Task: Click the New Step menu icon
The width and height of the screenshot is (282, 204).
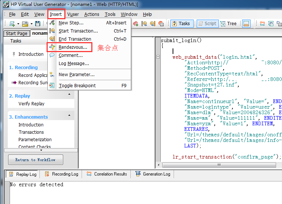Action: click(52, 23)
